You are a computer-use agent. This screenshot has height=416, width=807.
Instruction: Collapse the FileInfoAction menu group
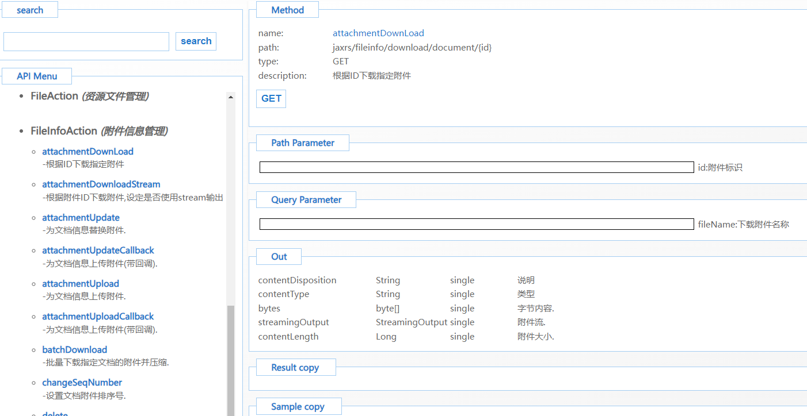point(64,132)
